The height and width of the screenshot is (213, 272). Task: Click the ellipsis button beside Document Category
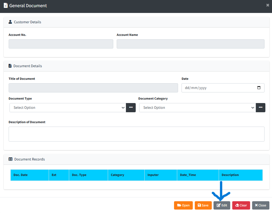click(260, 108)
